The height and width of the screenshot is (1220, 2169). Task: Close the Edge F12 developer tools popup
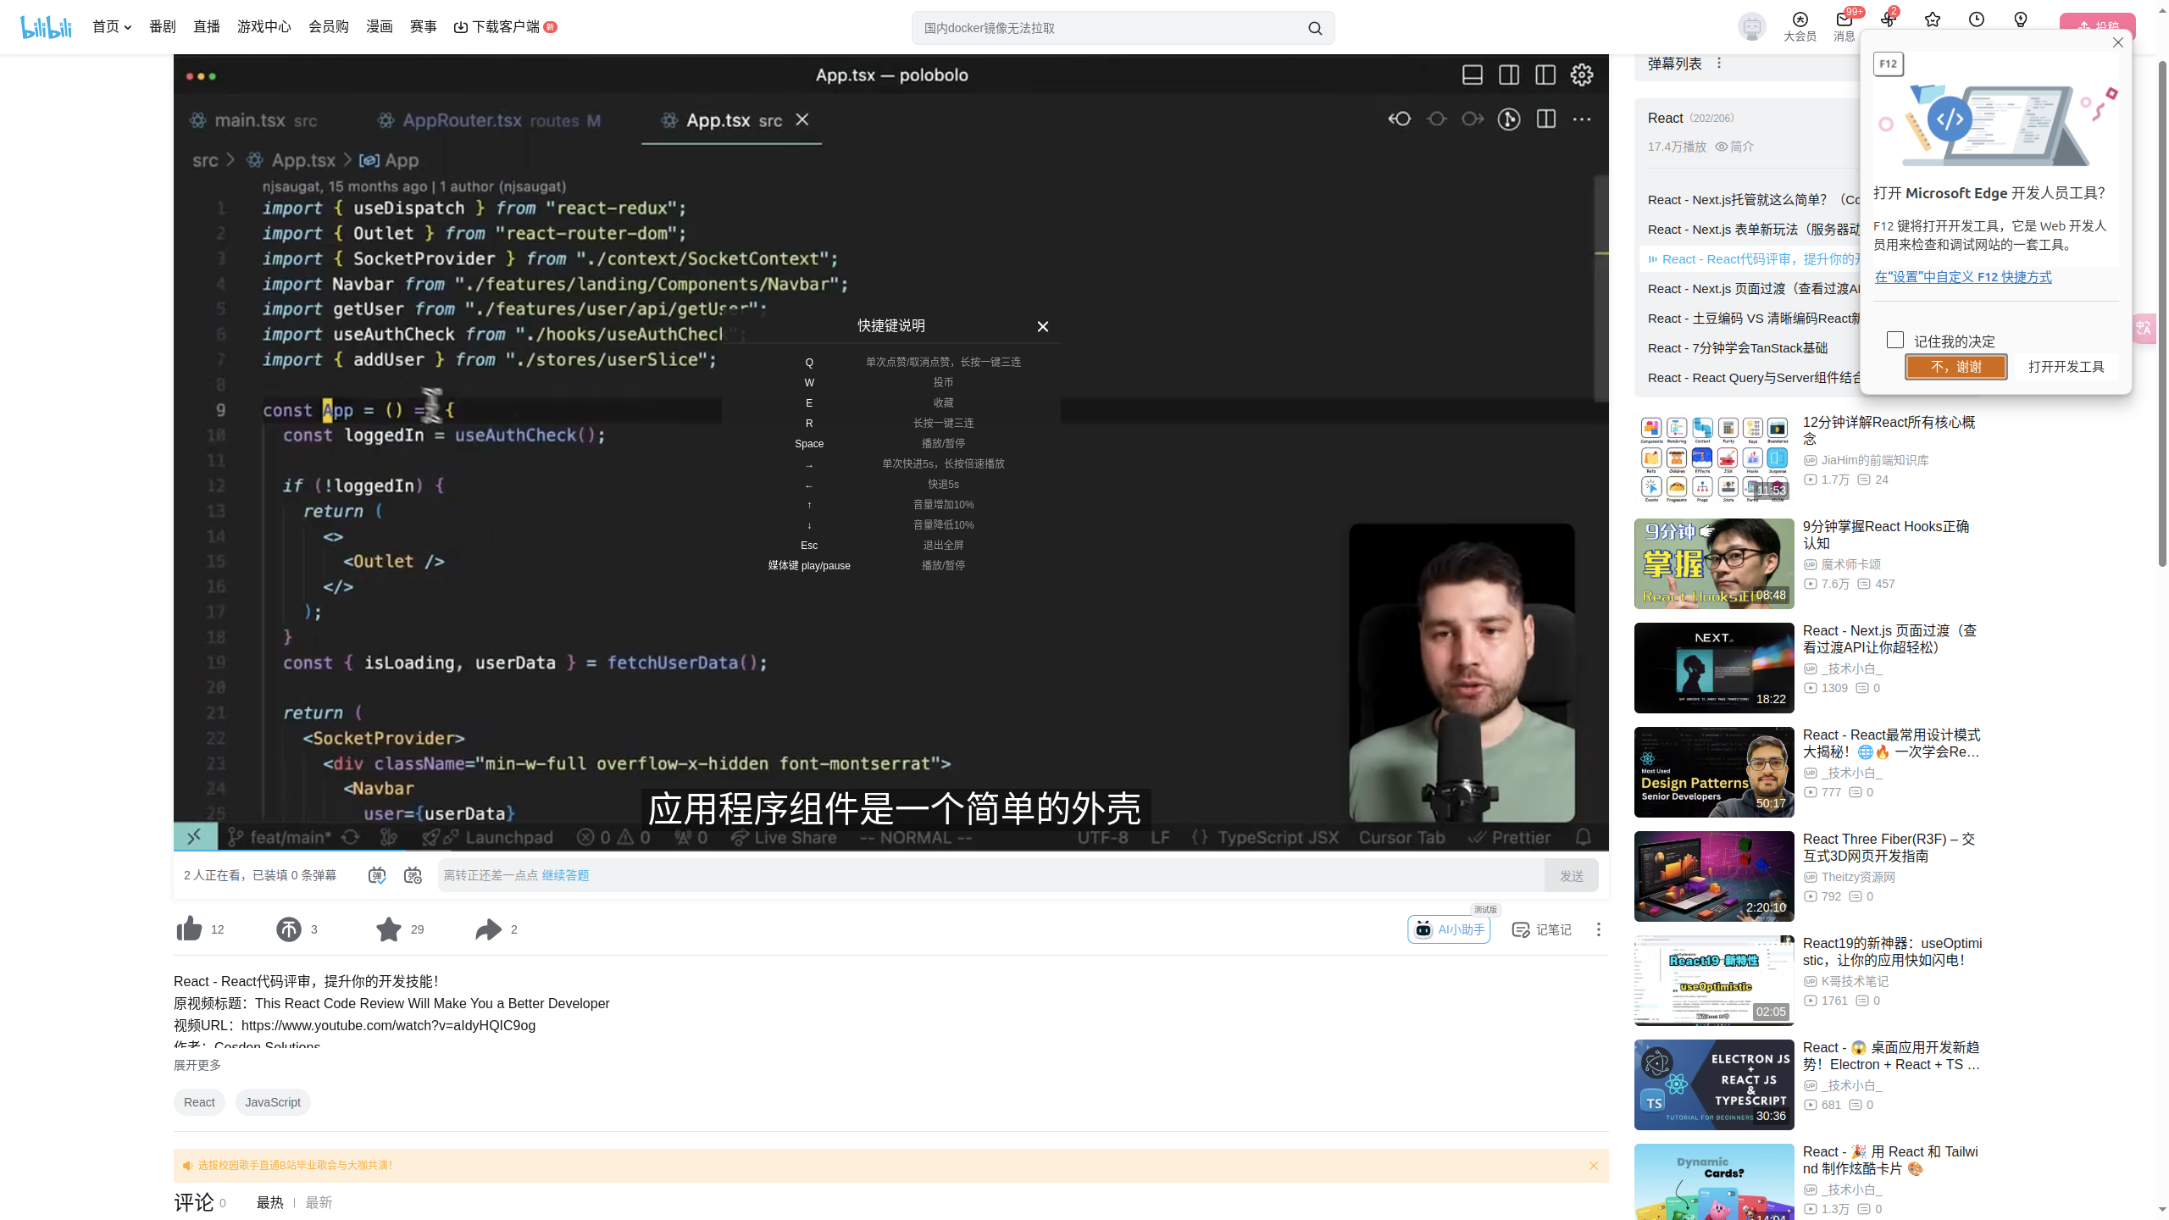click(2118, 42)
